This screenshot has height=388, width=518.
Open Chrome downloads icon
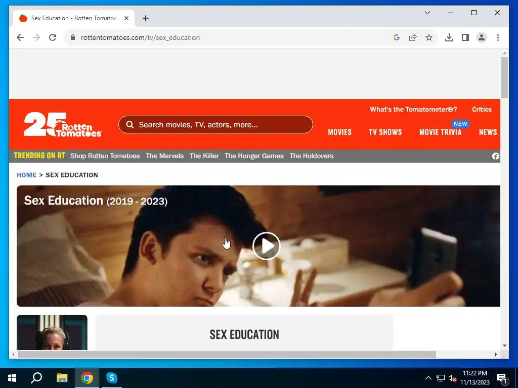449,37
